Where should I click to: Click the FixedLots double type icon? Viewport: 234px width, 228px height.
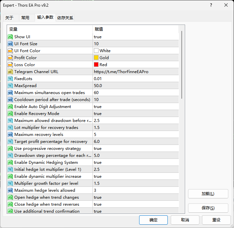click(x=10, y=79)
